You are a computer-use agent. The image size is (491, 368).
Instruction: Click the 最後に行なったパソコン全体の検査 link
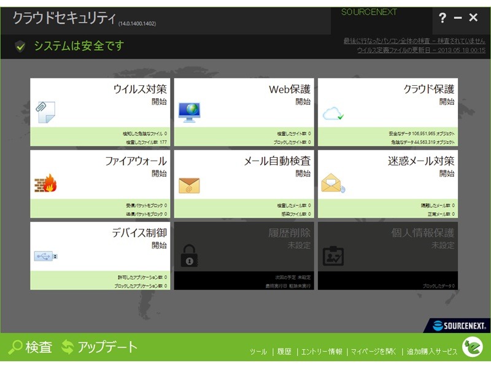pyautogui.click(x=414, y=40)
